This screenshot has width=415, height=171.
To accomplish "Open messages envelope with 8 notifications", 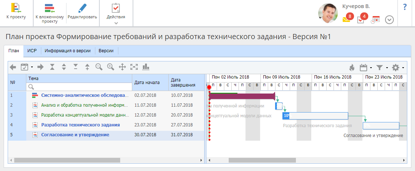I will [x=346, y=19].
